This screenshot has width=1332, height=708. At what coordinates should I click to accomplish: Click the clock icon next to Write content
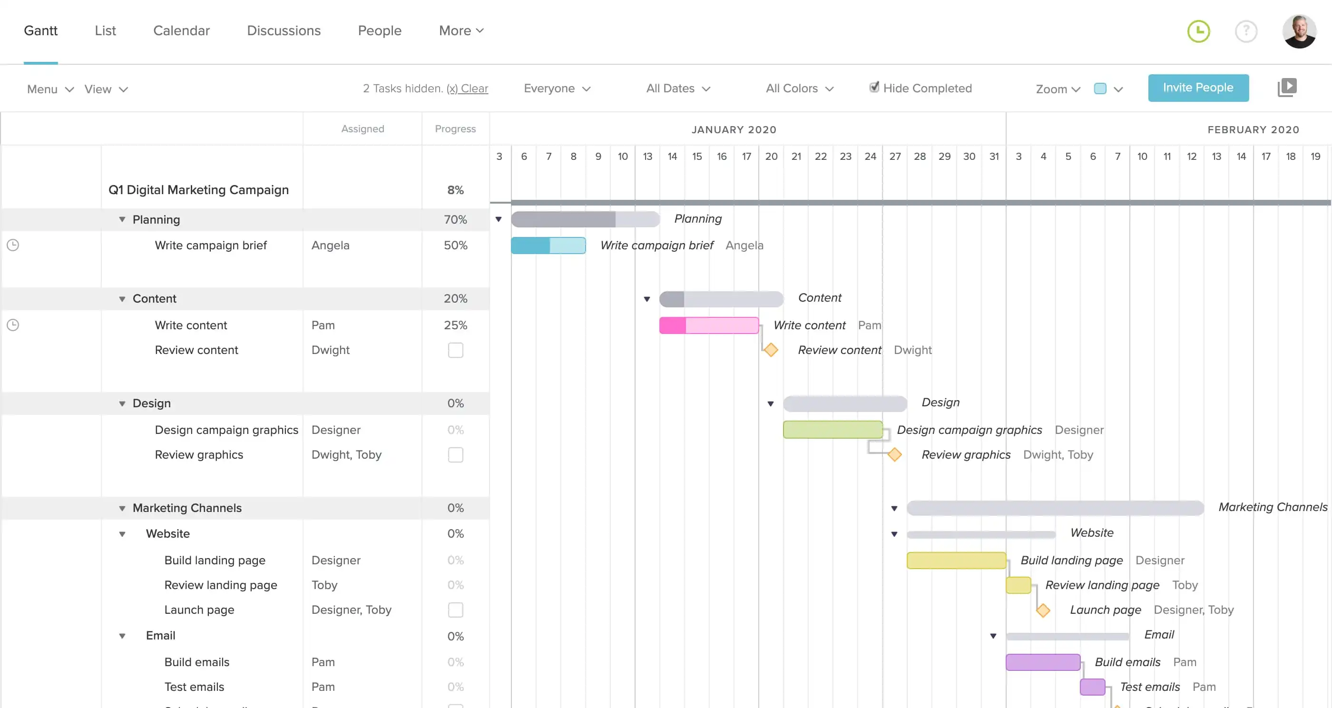pyautogui.click(x=13, y=325)
